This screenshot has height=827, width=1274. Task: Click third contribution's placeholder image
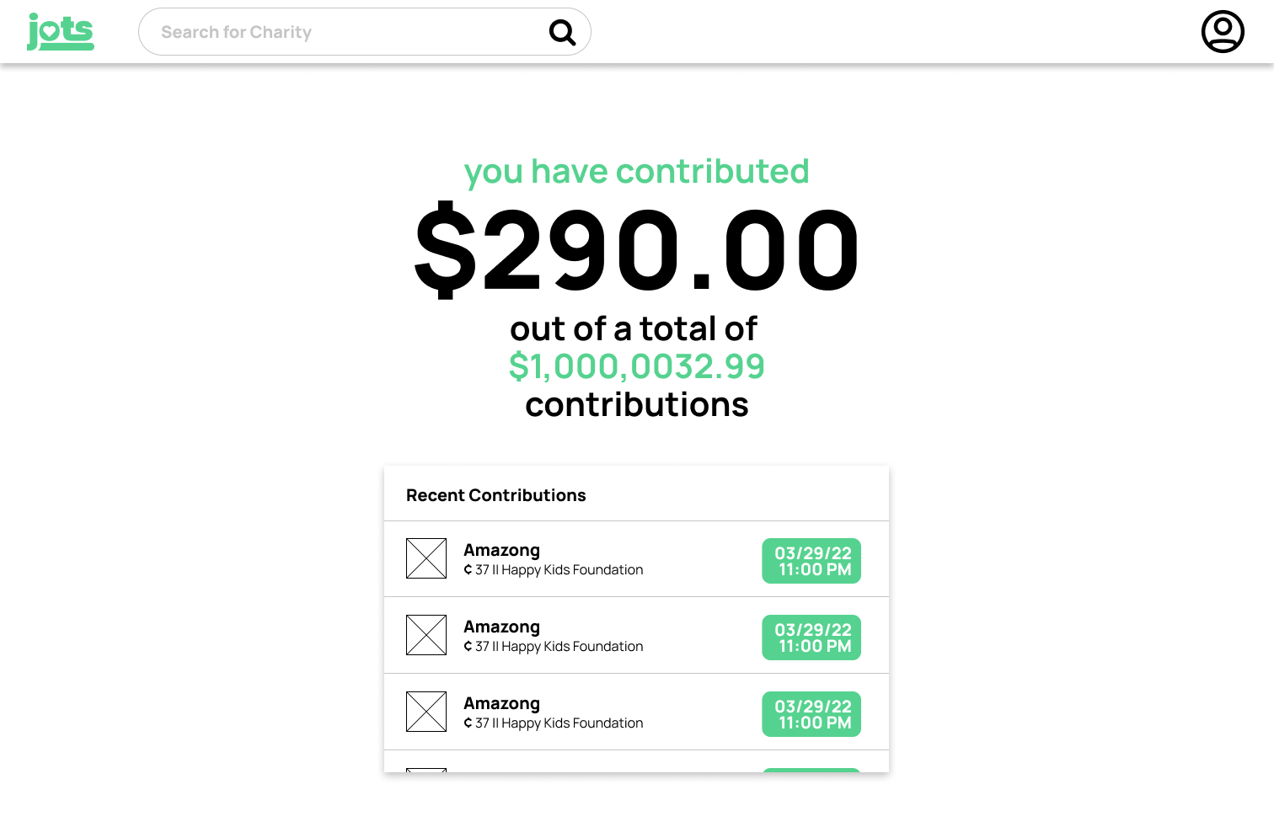(x=426, y=712)
